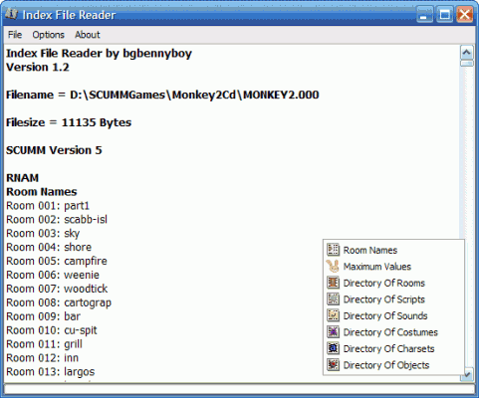Open the File menu
The height and width of the screenshot is (398, 479).
[15, 35]
